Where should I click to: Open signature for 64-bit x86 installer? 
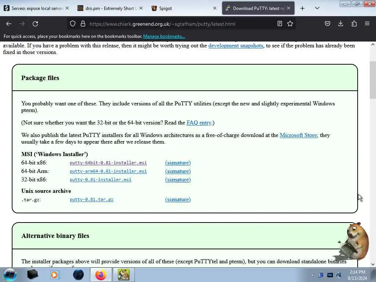[178, 163]
